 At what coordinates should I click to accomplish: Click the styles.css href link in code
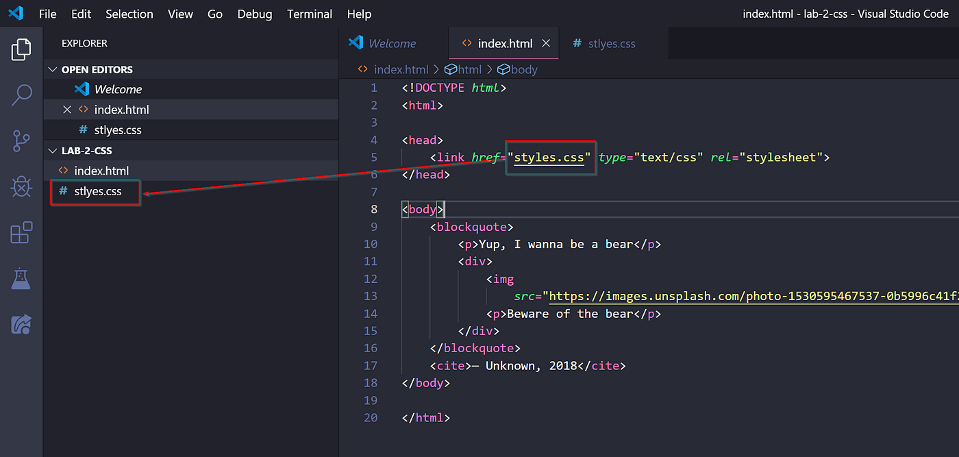click(549, 158)
